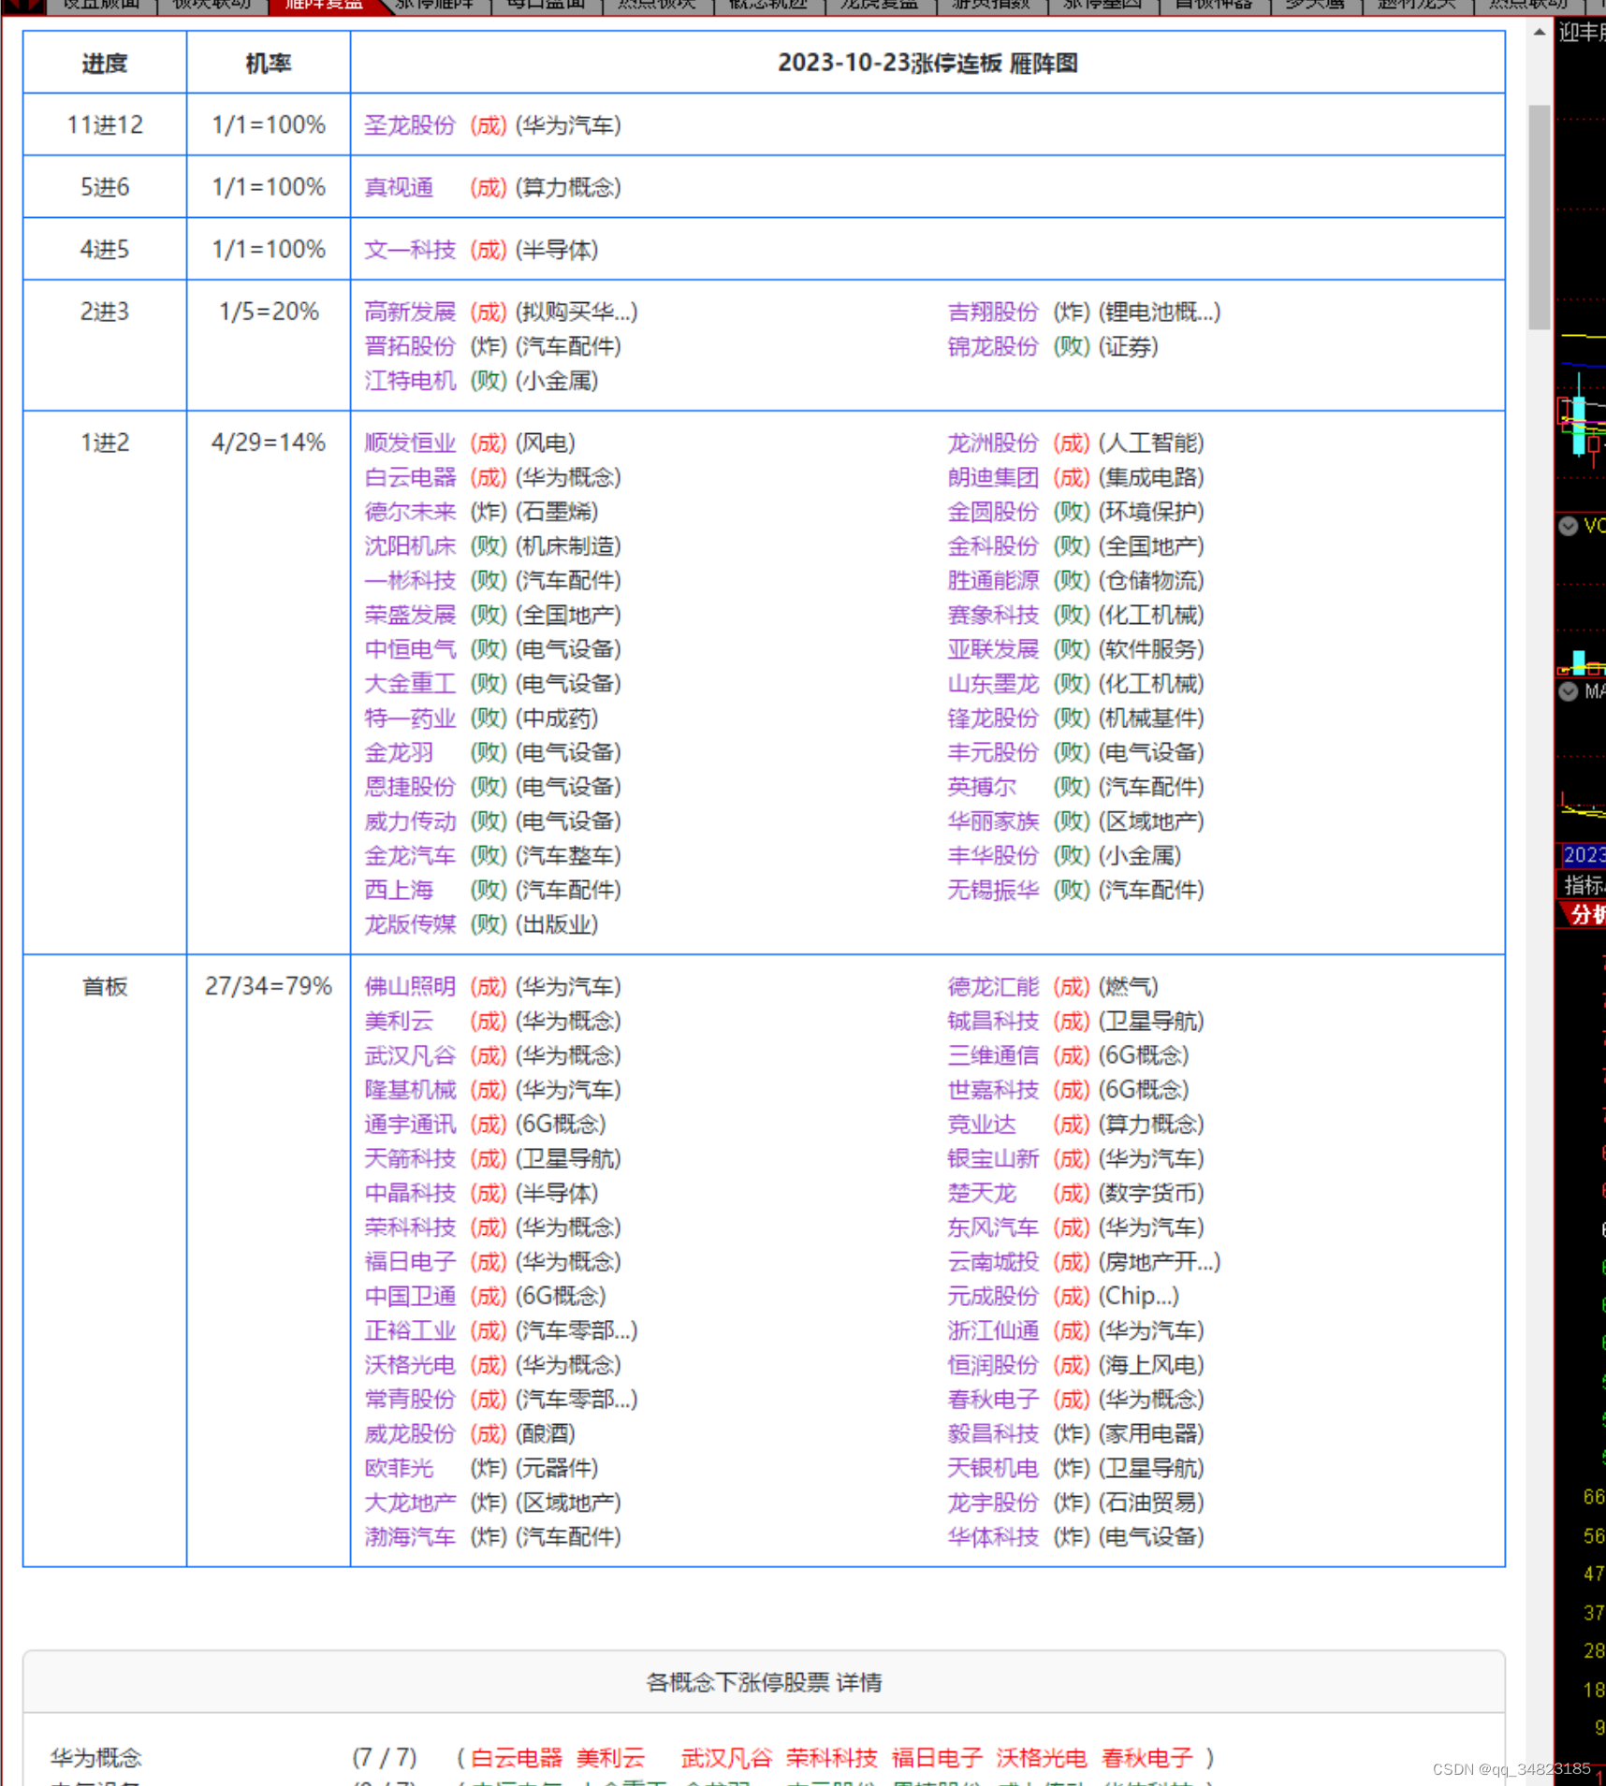Open stock 云南城投
This screenshot has height=1786, width=1606.
point(993,1262)
